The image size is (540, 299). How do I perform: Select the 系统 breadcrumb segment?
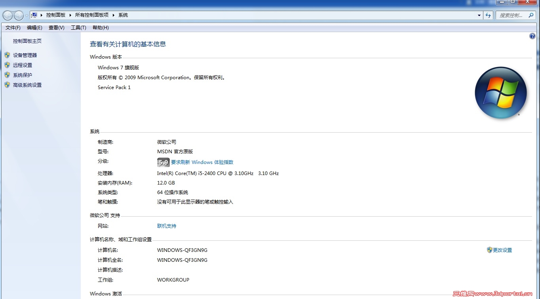(x=123, y=15)
